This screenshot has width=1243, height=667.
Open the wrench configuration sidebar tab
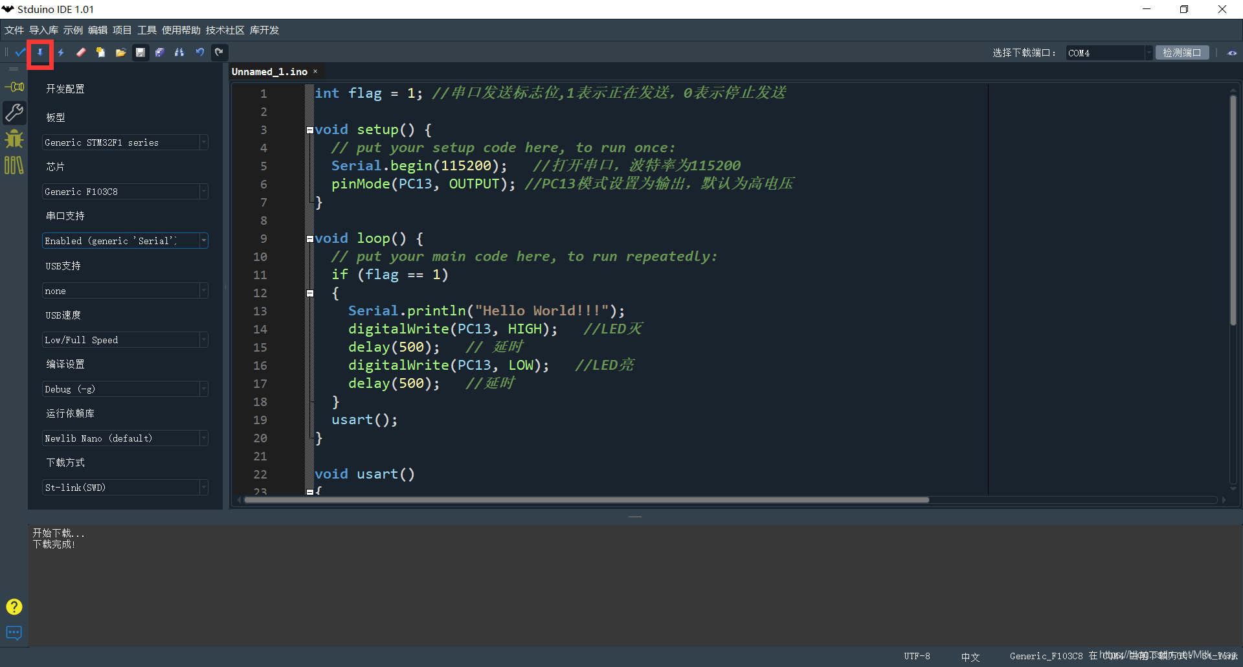click(14, 113)
